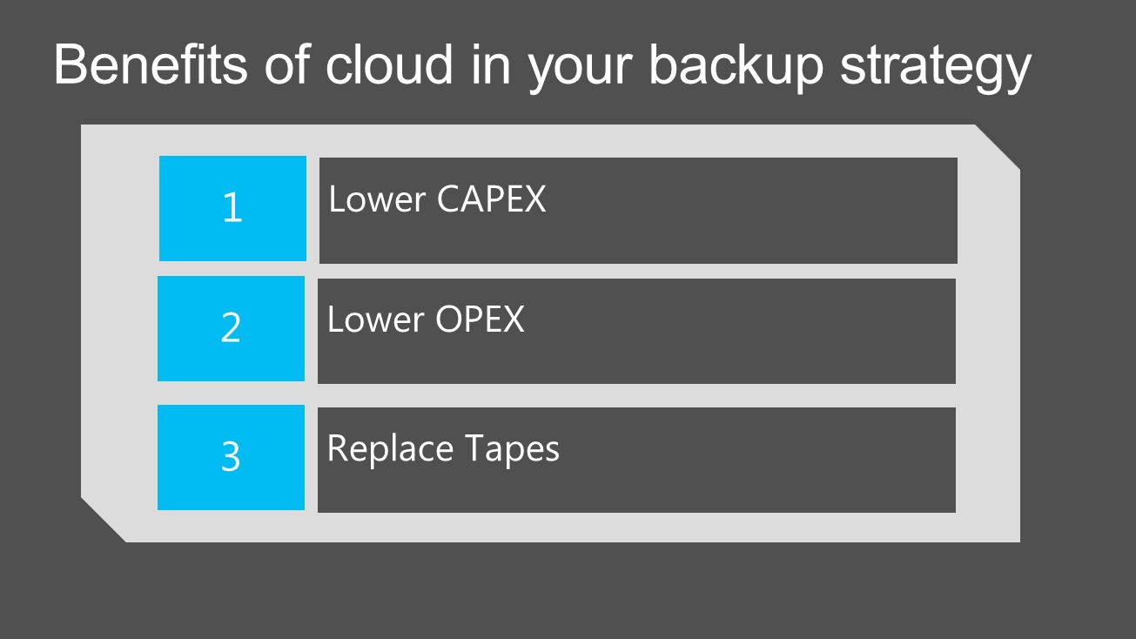Click the word "CAPEX" in the first row
This screenshot has height=639, width=1136.
(492, 199)
